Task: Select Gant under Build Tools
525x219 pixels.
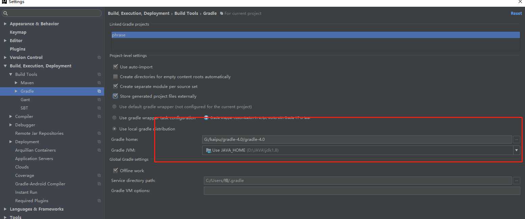Action: (x=25, y=100)
